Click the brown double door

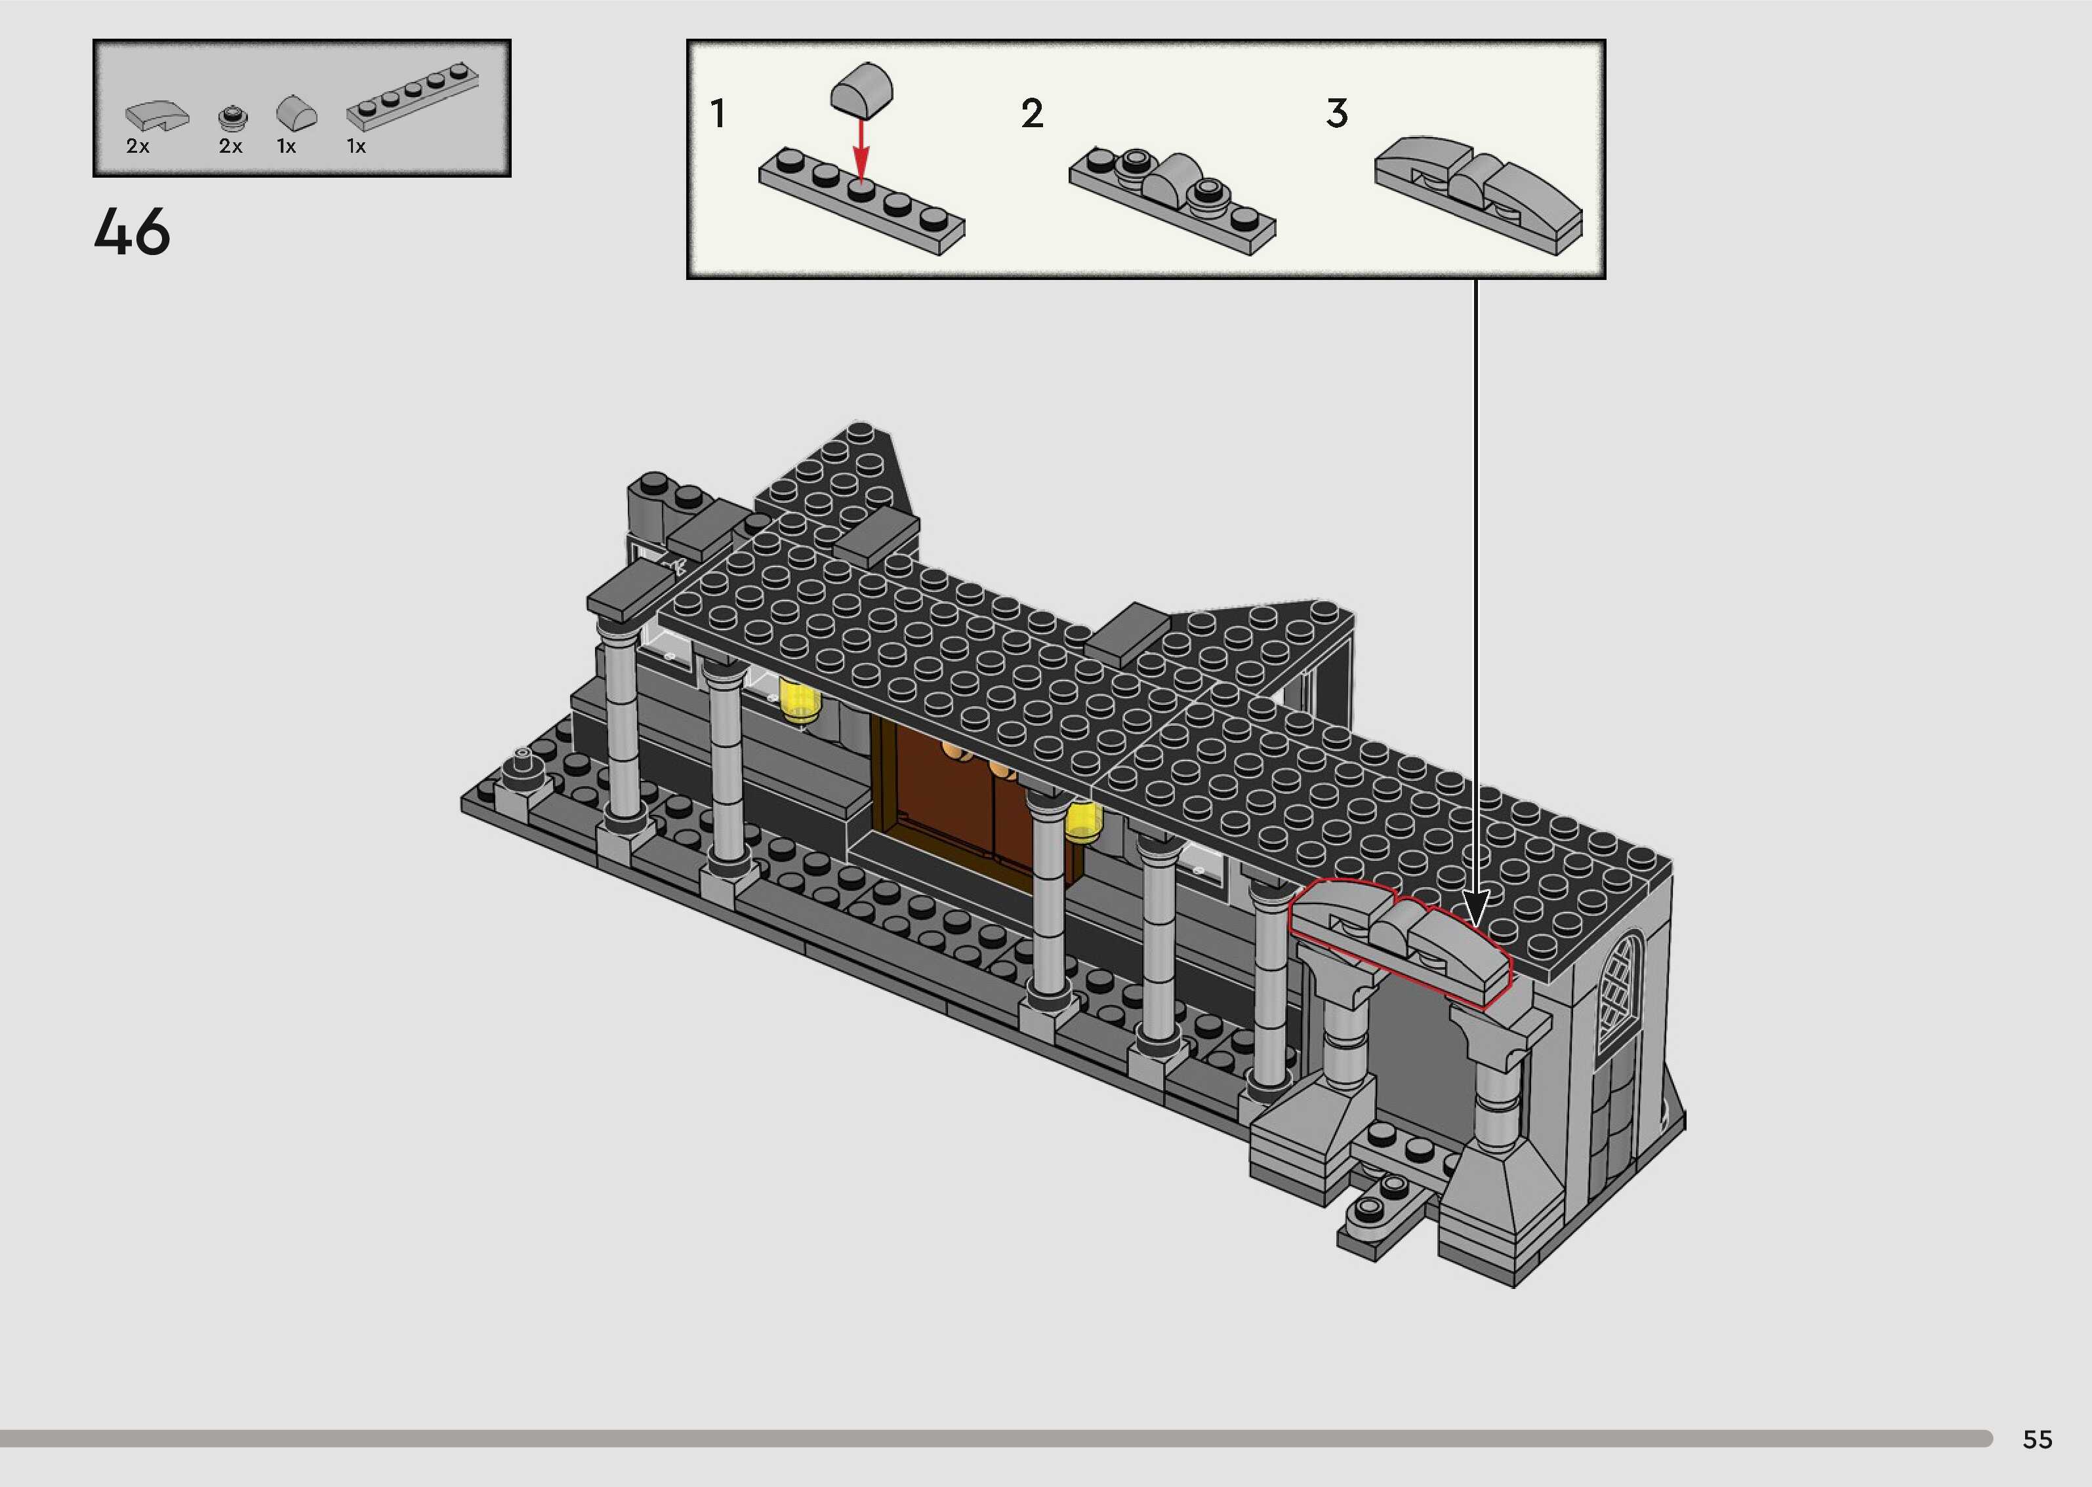(962, 806)
